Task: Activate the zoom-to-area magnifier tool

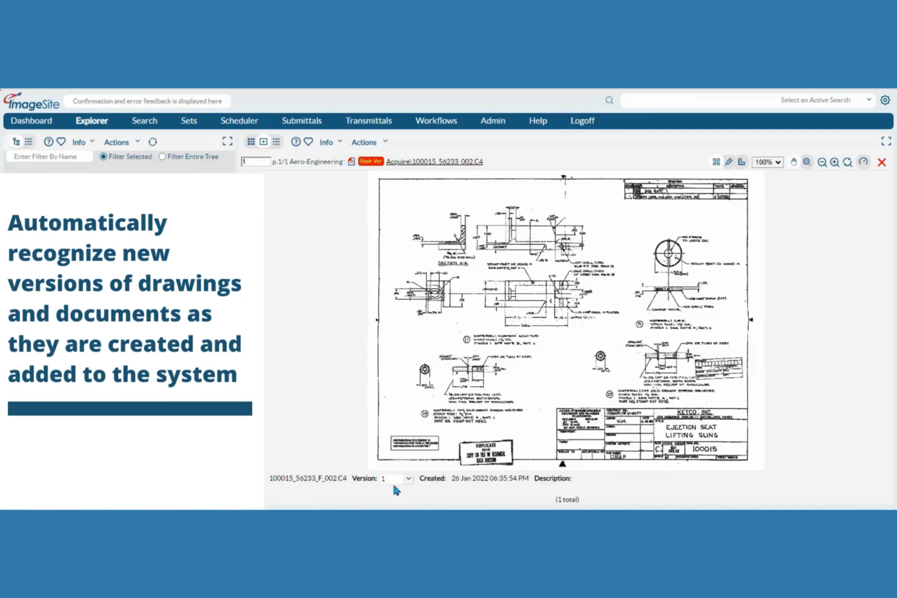Action: (x=807, y=162)
